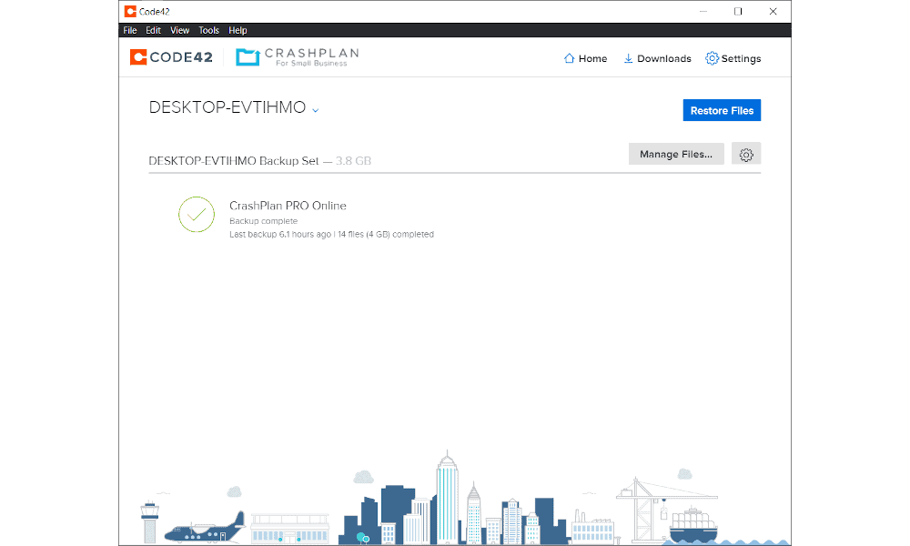The height and width of the screenshot is (546, 910).
Task: Open the Settings page
Action: 733,58
